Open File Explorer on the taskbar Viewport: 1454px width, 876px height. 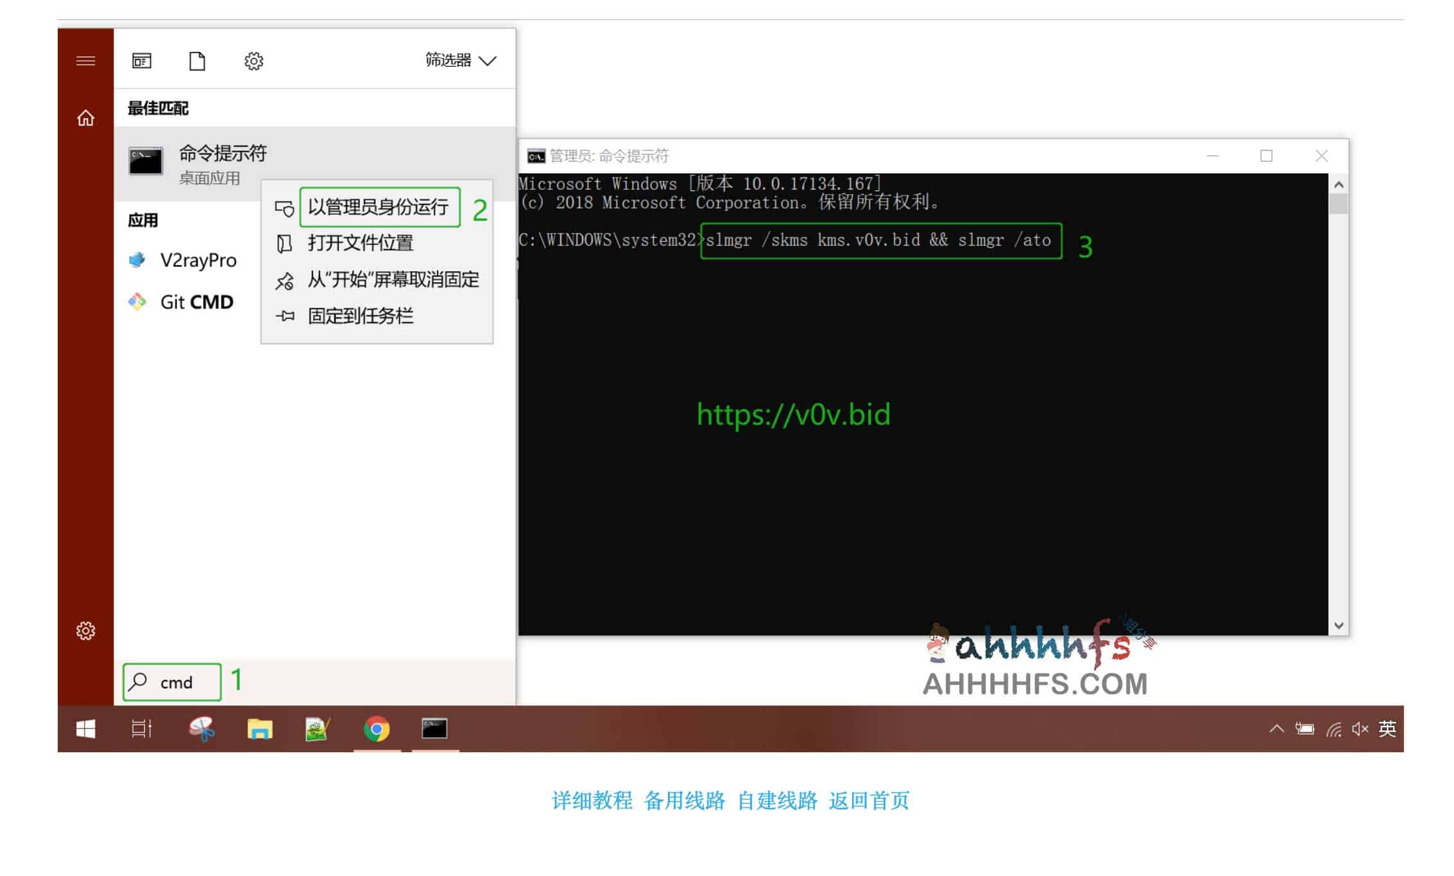click(260, 729)
